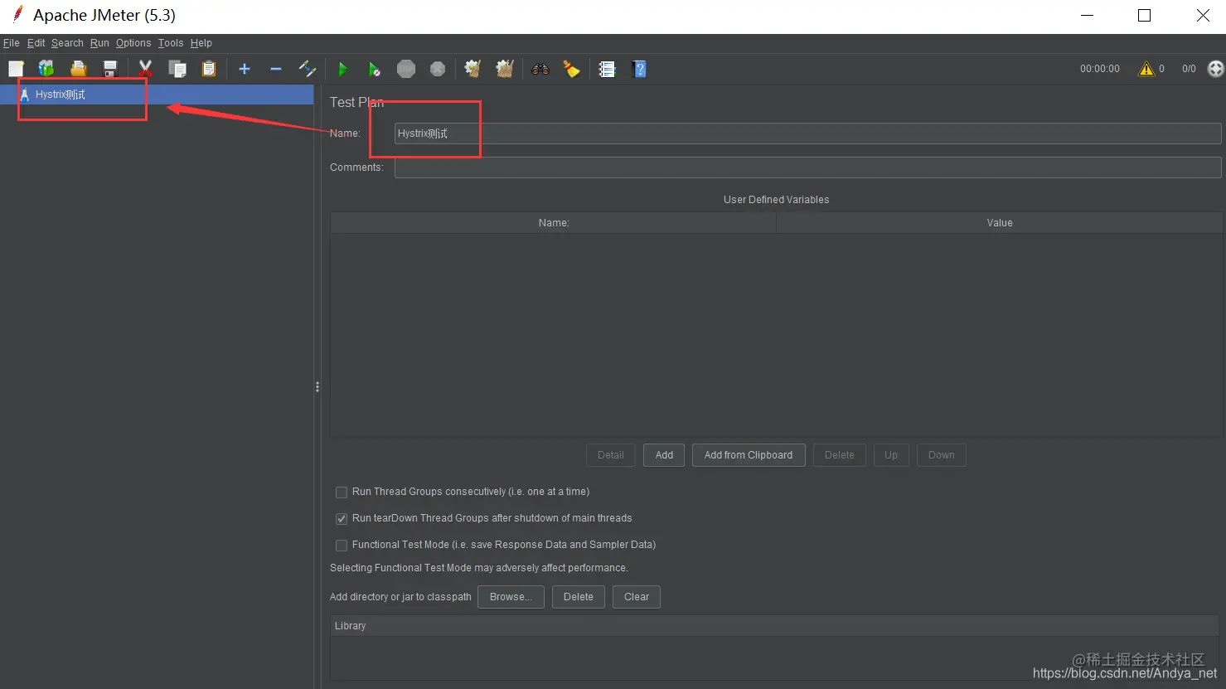Open Search with binoculars icon

(540, 69)
